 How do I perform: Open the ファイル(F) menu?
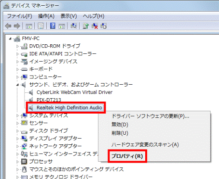(x=19, y=16)
